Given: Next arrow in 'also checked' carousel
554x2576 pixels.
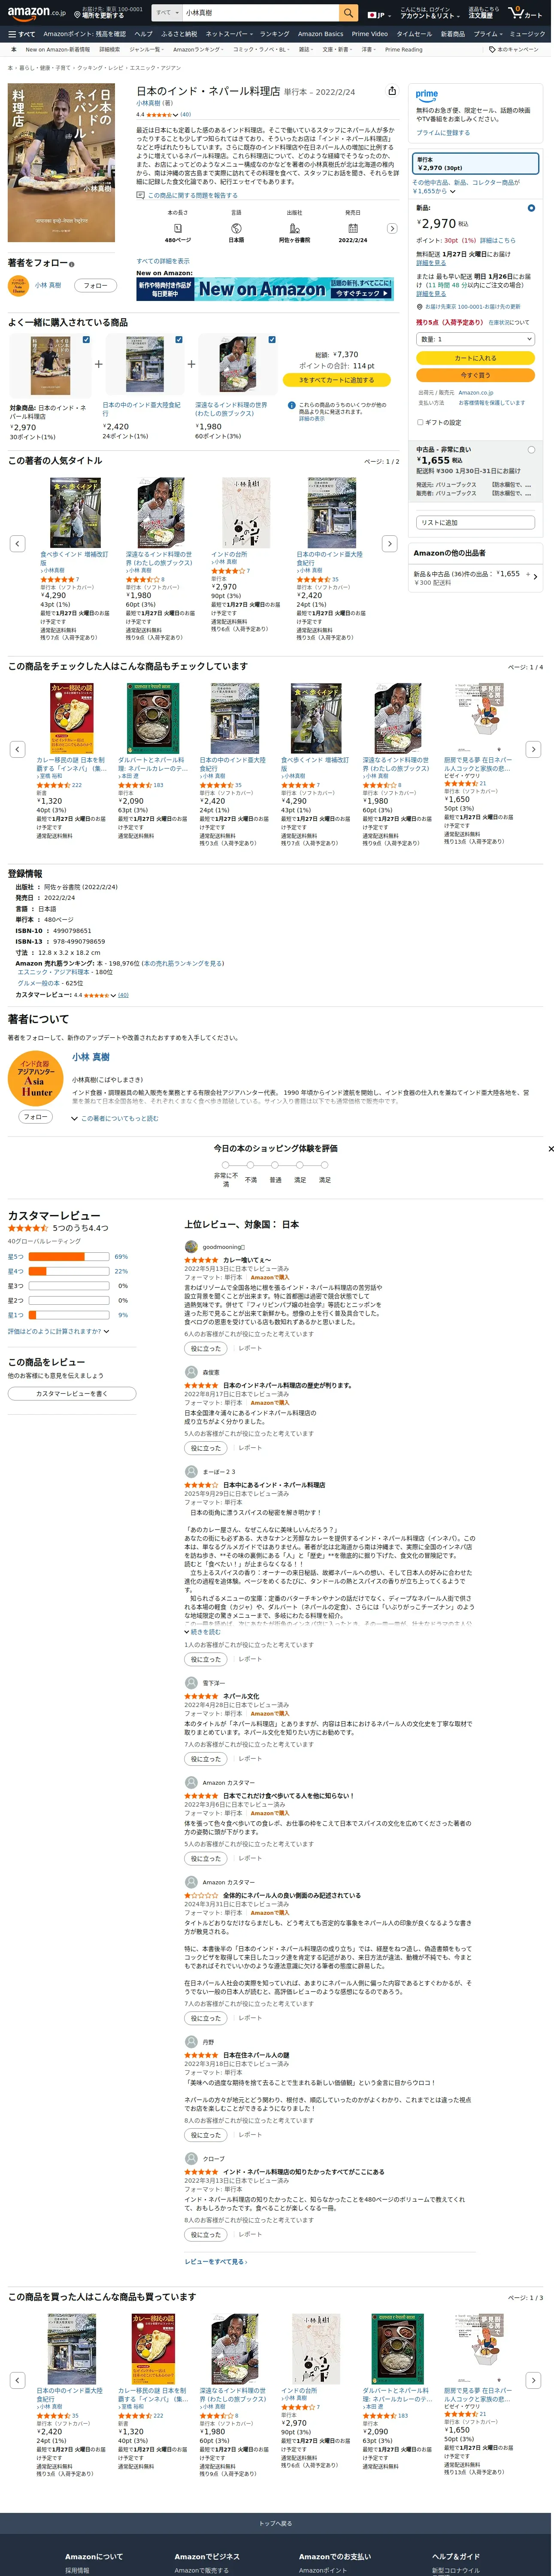Looking at the screenshot, I should click(534, 749).
